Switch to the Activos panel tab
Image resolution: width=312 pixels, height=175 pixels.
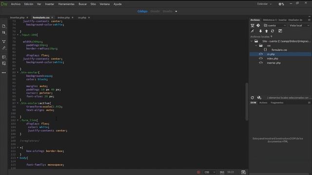263,103
